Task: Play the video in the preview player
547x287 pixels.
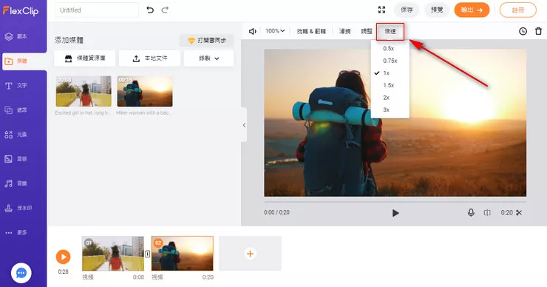Action: pyautogui.click(x=395, y=212)
